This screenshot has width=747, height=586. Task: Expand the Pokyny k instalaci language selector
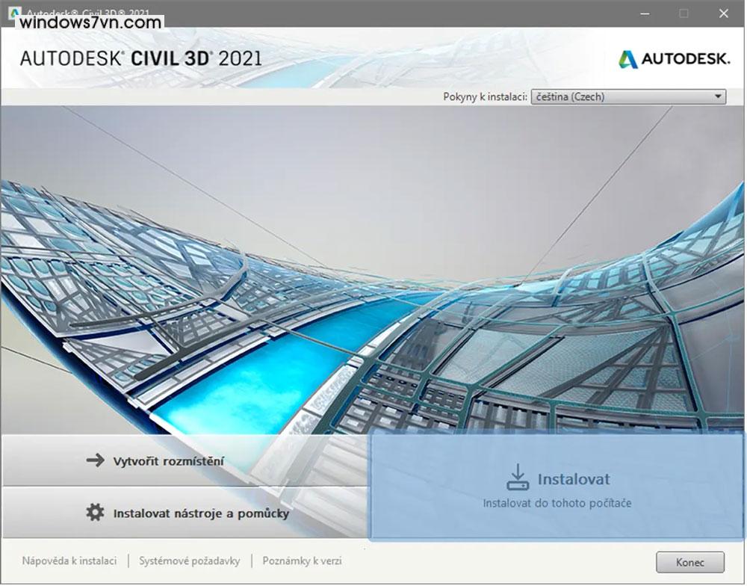click(x=627, y=96)
